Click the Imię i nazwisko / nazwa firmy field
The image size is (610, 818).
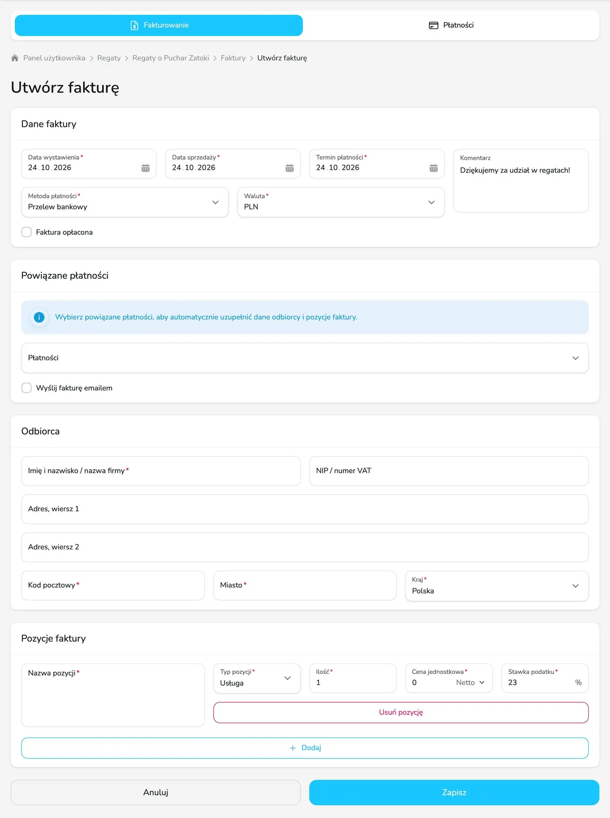coord(161,471)
